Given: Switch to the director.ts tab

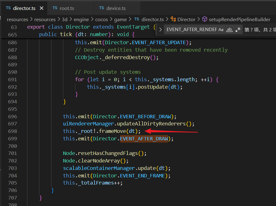Looking at the screenshot, I should [x=24, y=8].
